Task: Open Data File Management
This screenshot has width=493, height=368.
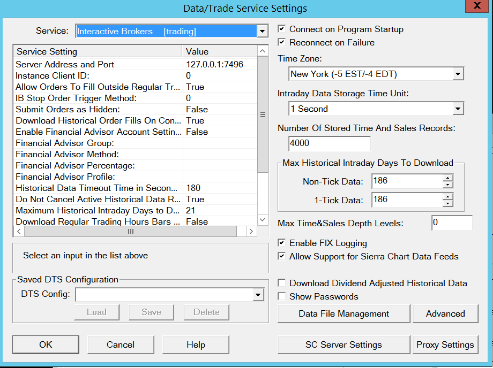Action: (x=343, y=313)
